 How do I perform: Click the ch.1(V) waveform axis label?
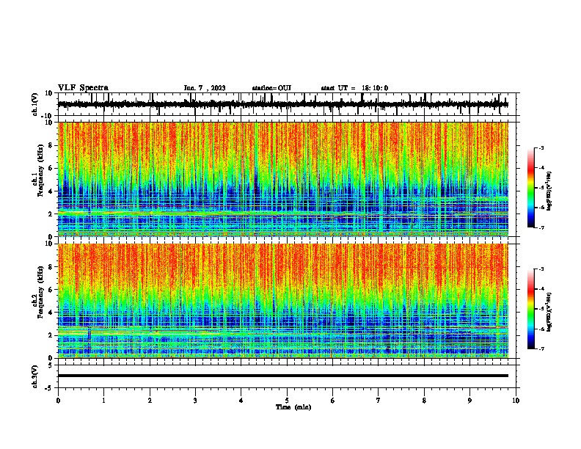[x=35, y=104]
